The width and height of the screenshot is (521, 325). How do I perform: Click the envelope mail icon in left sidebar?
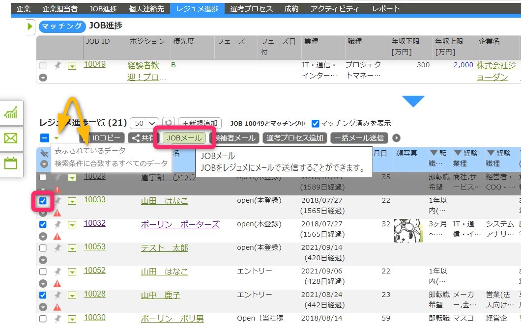10,138
